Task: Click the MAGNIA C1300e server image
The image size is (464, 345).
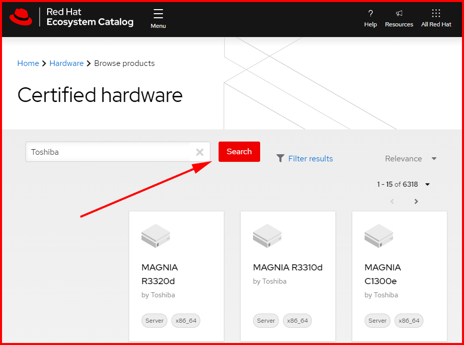Action: (379, 236)
